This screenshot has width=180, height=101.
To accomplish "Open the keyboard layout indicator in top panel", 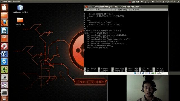I will click(x=133, y=2).
